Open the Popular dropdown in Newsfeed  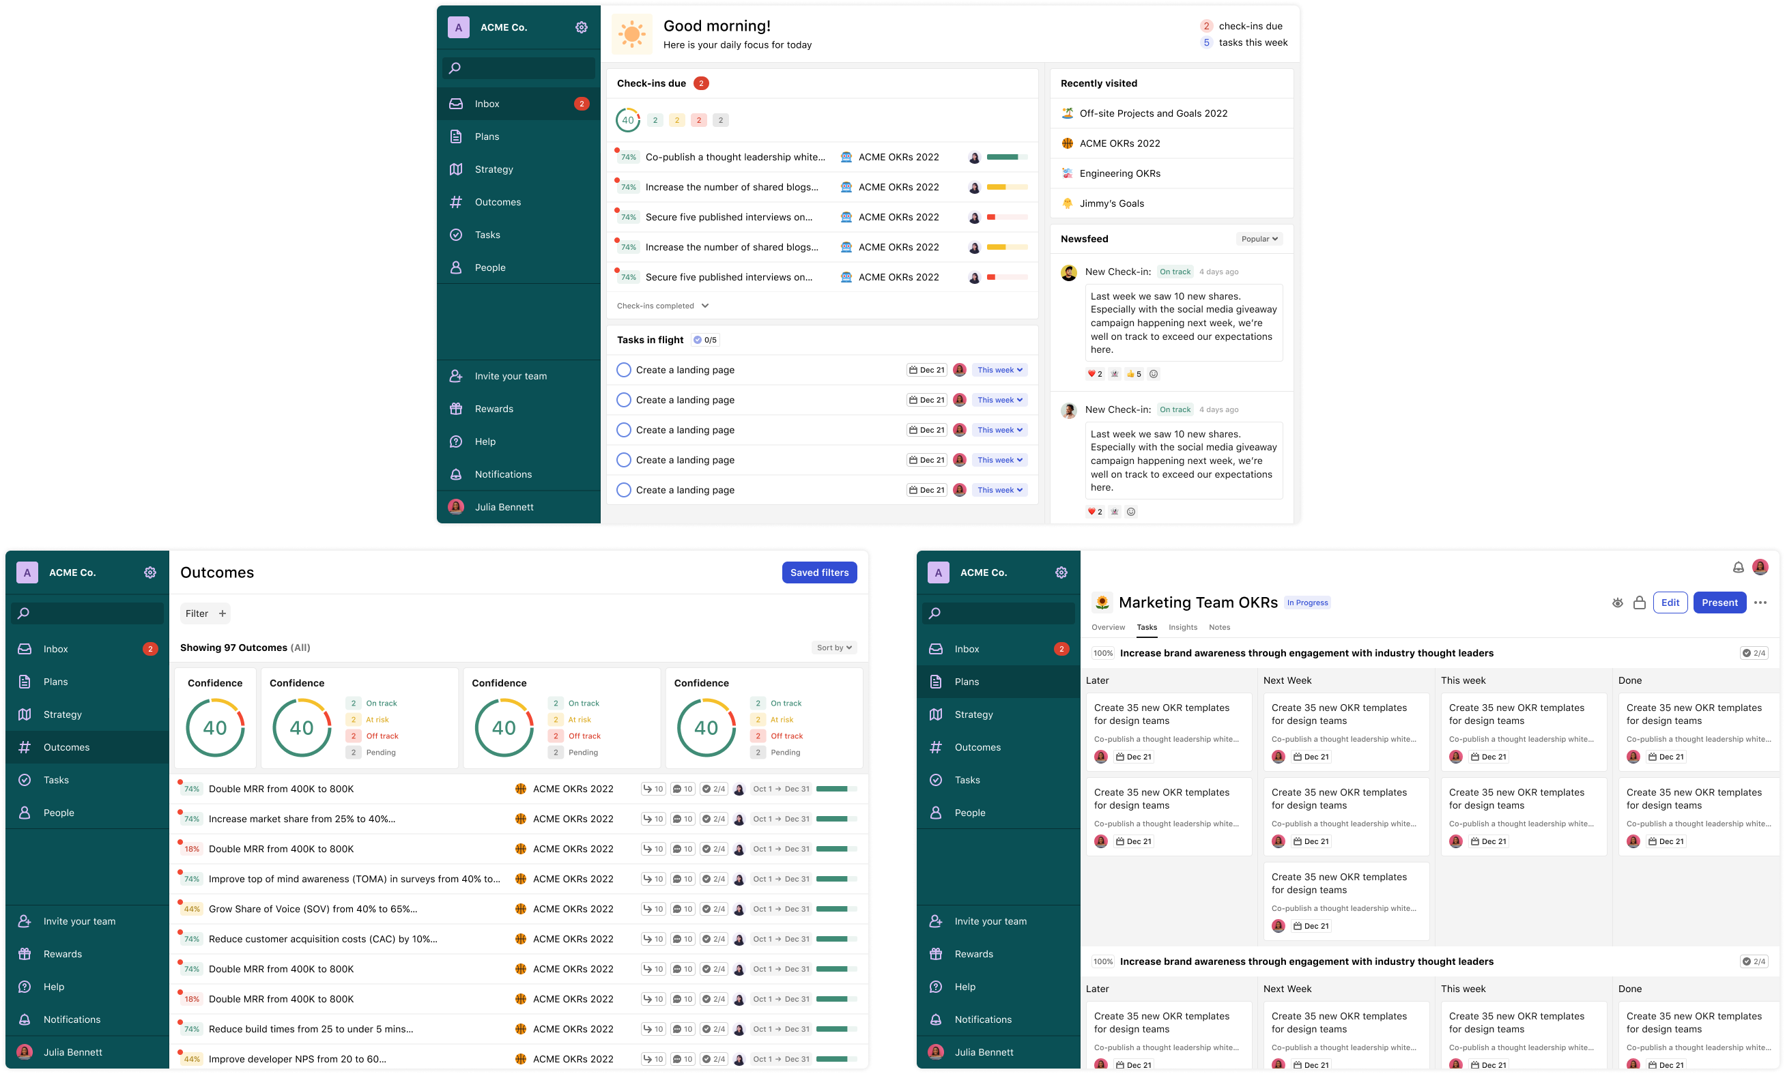point(1259,239)
